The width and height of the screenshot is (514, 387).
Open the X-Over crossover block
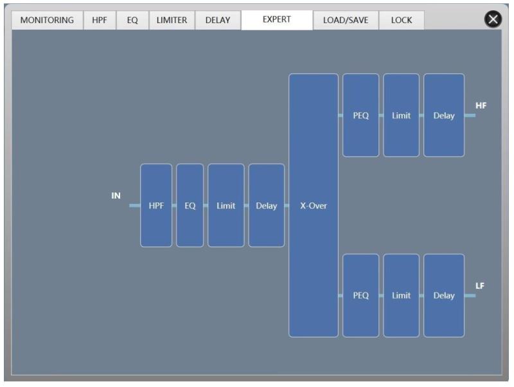(x=314, y=206)
